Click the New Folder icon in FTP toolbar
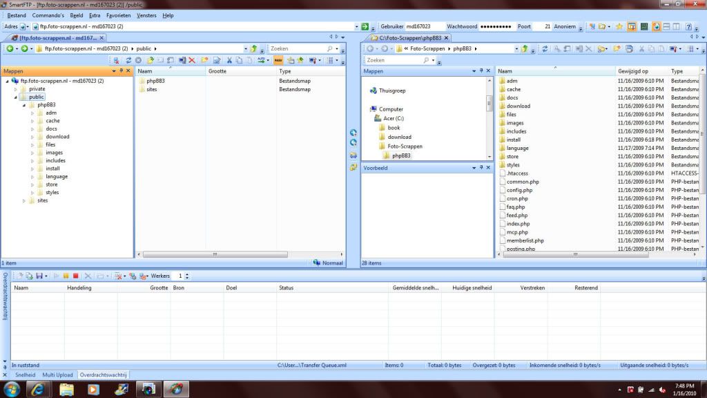 click(204, 60)
